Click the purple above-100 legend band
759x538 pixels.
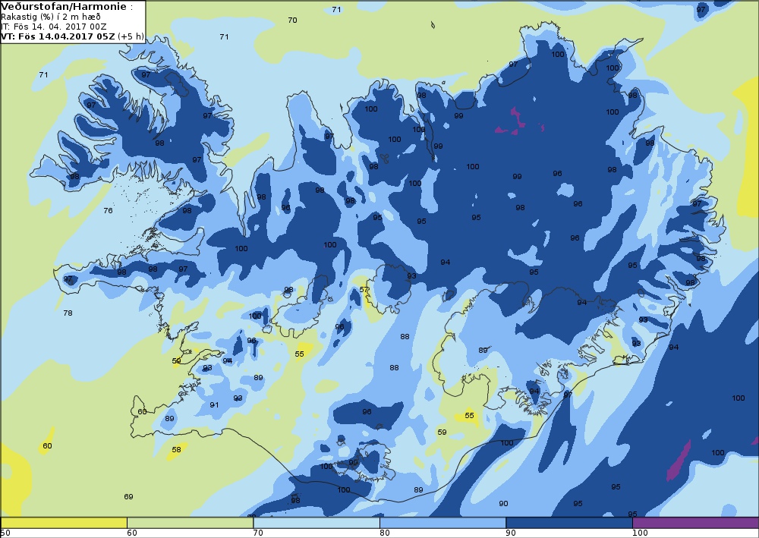(695, 523)
